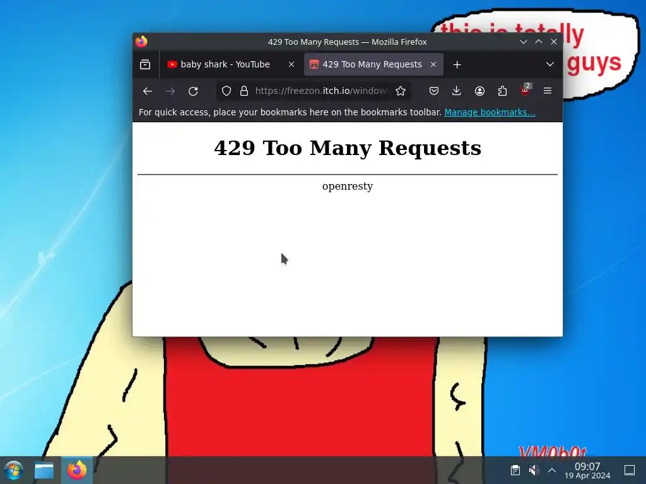Viewport: 646px width, 484px height.
Task: Select Firefox in the taskbar
Action: click(76, 470)
